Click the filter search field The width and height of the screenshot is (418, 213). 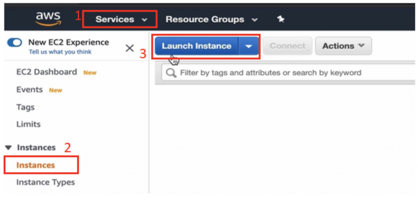tap(288, 72)
